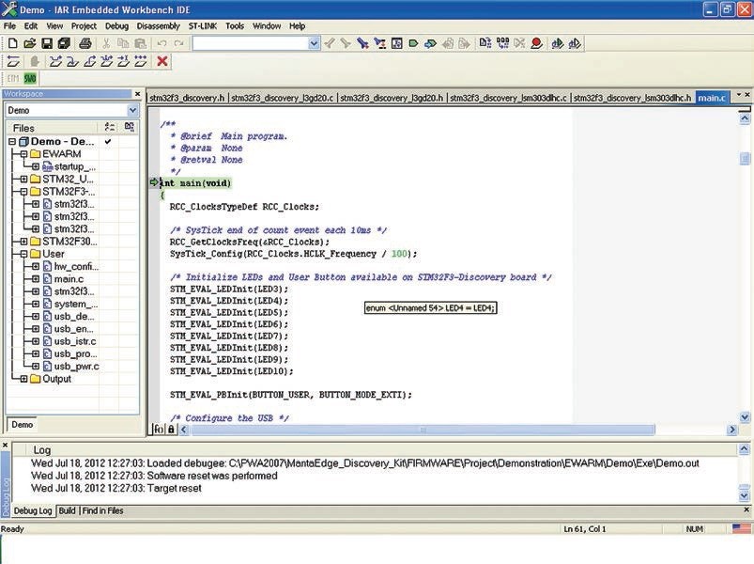This screenshot has width=754, height=564.
Task: Click the Go run icon
Action: [141, 61]
